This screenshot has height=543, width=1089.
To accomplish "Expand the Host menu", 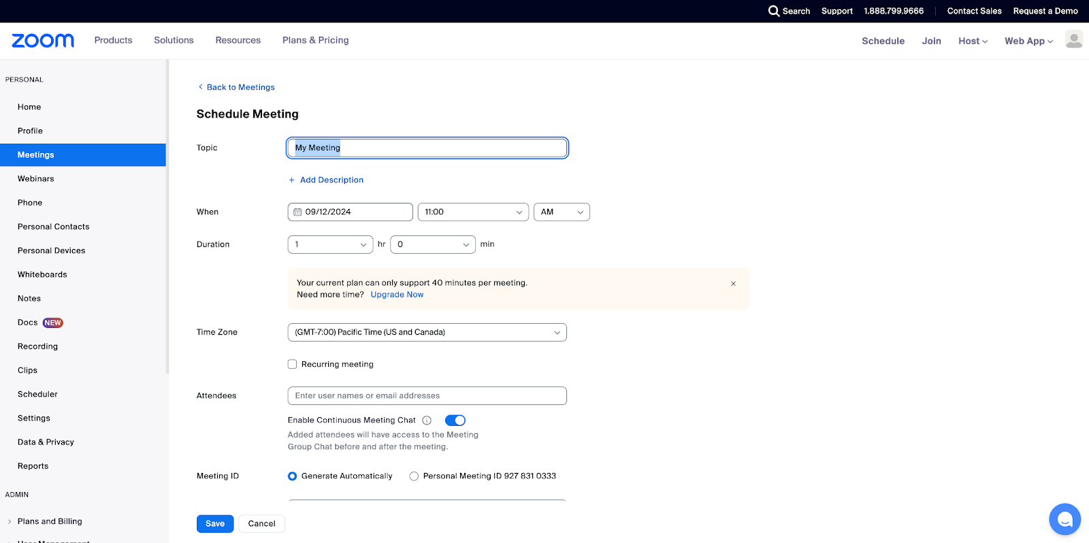I will click(973, 41).
